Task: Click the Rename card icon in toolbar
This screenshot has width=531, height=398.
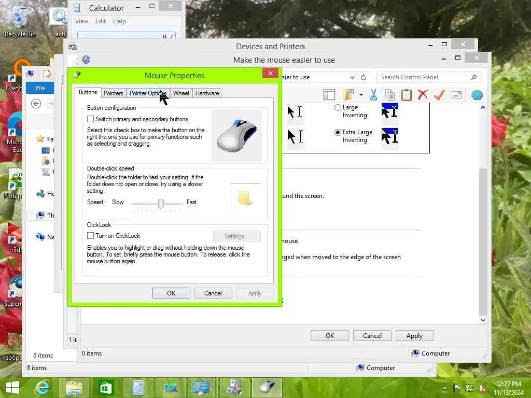Action: point(456,95)
